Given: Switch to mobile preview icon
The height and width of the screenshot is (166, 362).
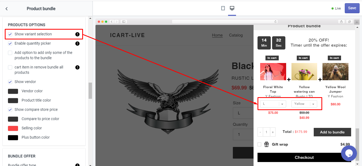Looking at the screenshot, I should pyautogui.click(x=223, y=8).
